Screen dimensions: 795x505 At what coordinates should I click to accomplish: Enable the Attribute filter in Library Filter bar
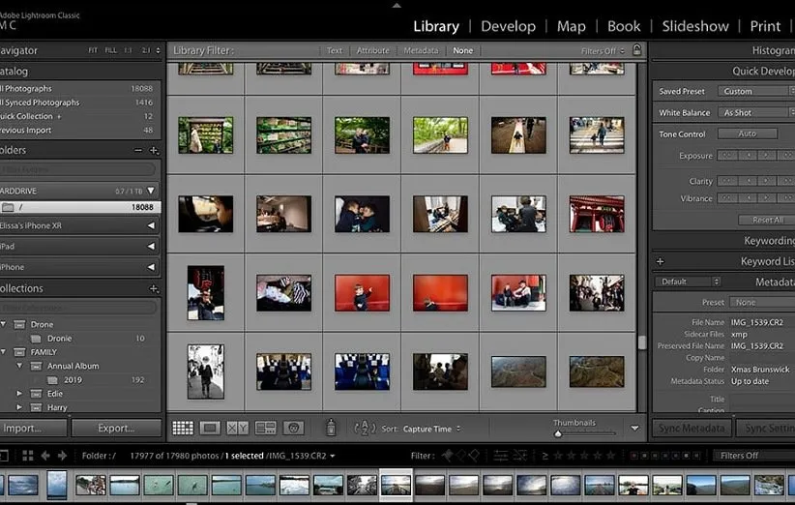[x=372, y=50]
